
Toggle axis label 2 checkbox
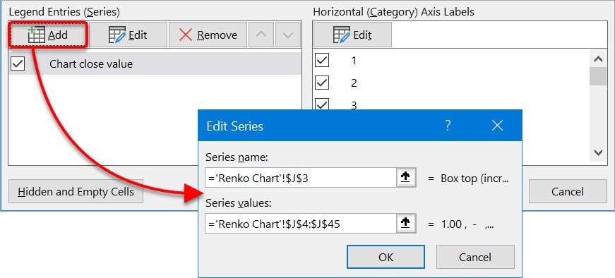click(322, 83)
